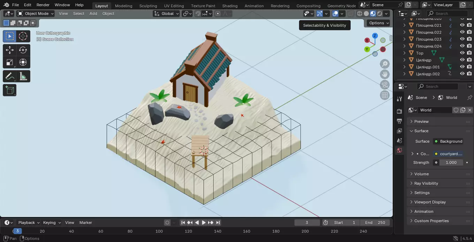Image resolution: width=474 pixels, height=242 pixels.
Task: Toggle snapping magnet in header
Action: [x=198, y=14]
